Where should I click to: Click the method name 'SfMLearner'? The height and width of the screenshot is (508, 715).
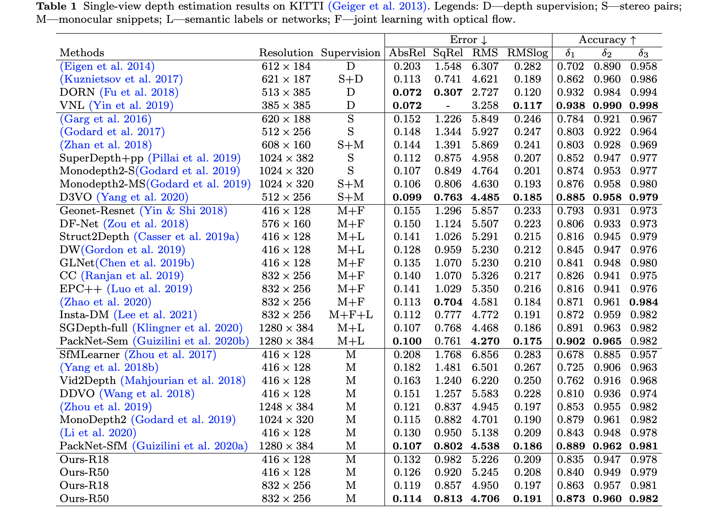click(x=90, y=355)
